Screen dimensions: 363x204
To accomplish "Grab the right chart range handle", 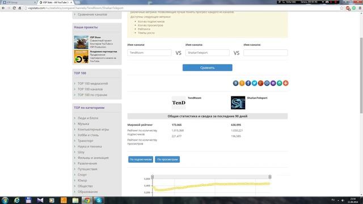I will [270, 177].
